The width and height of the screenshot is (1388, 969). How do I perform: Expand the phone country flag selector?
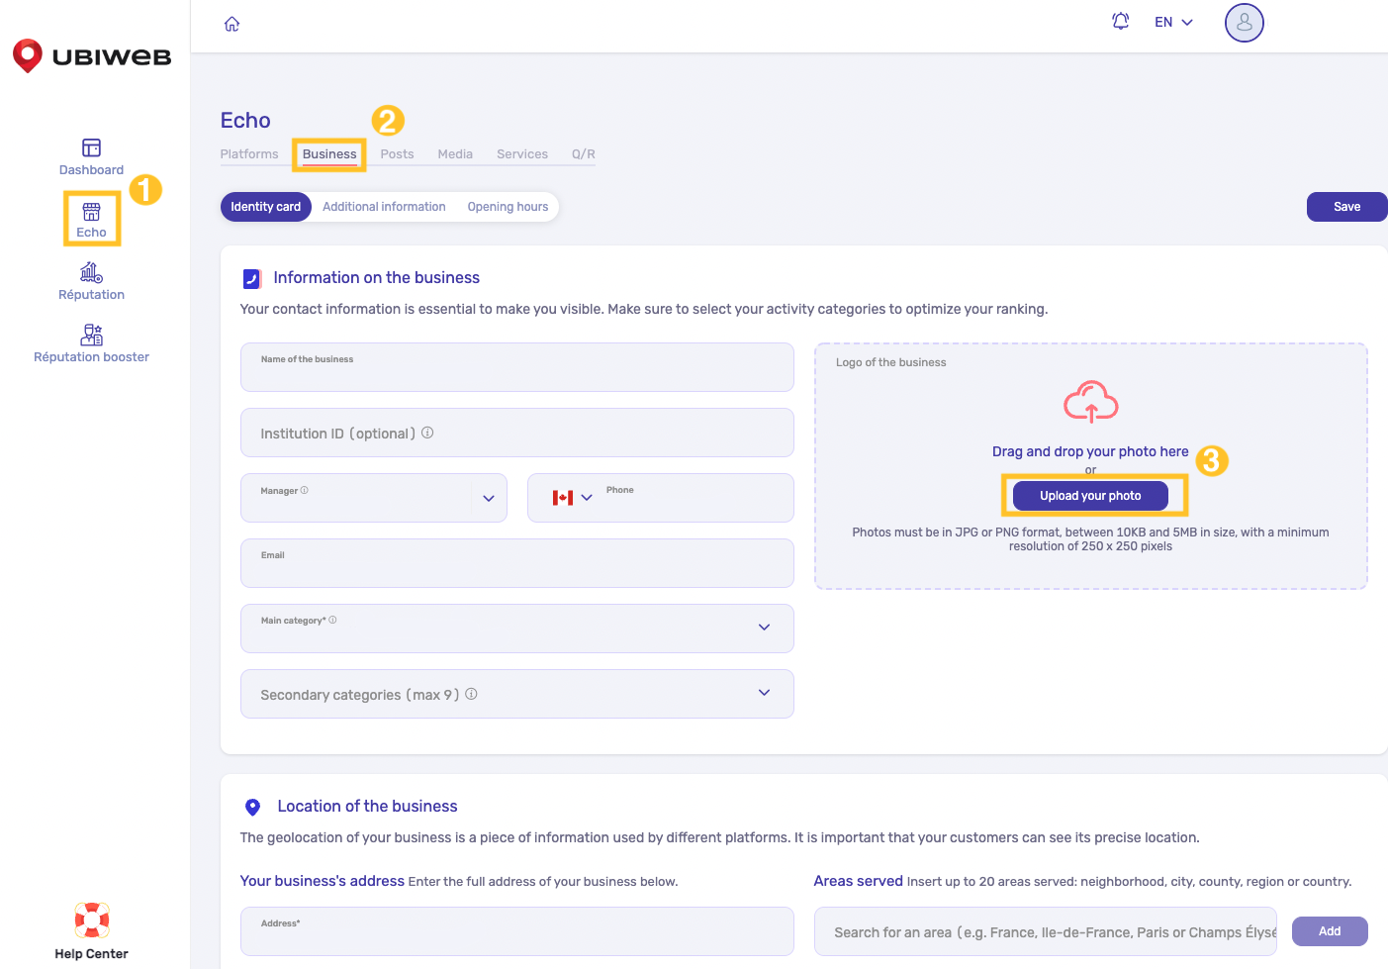[x=572, y=498]
